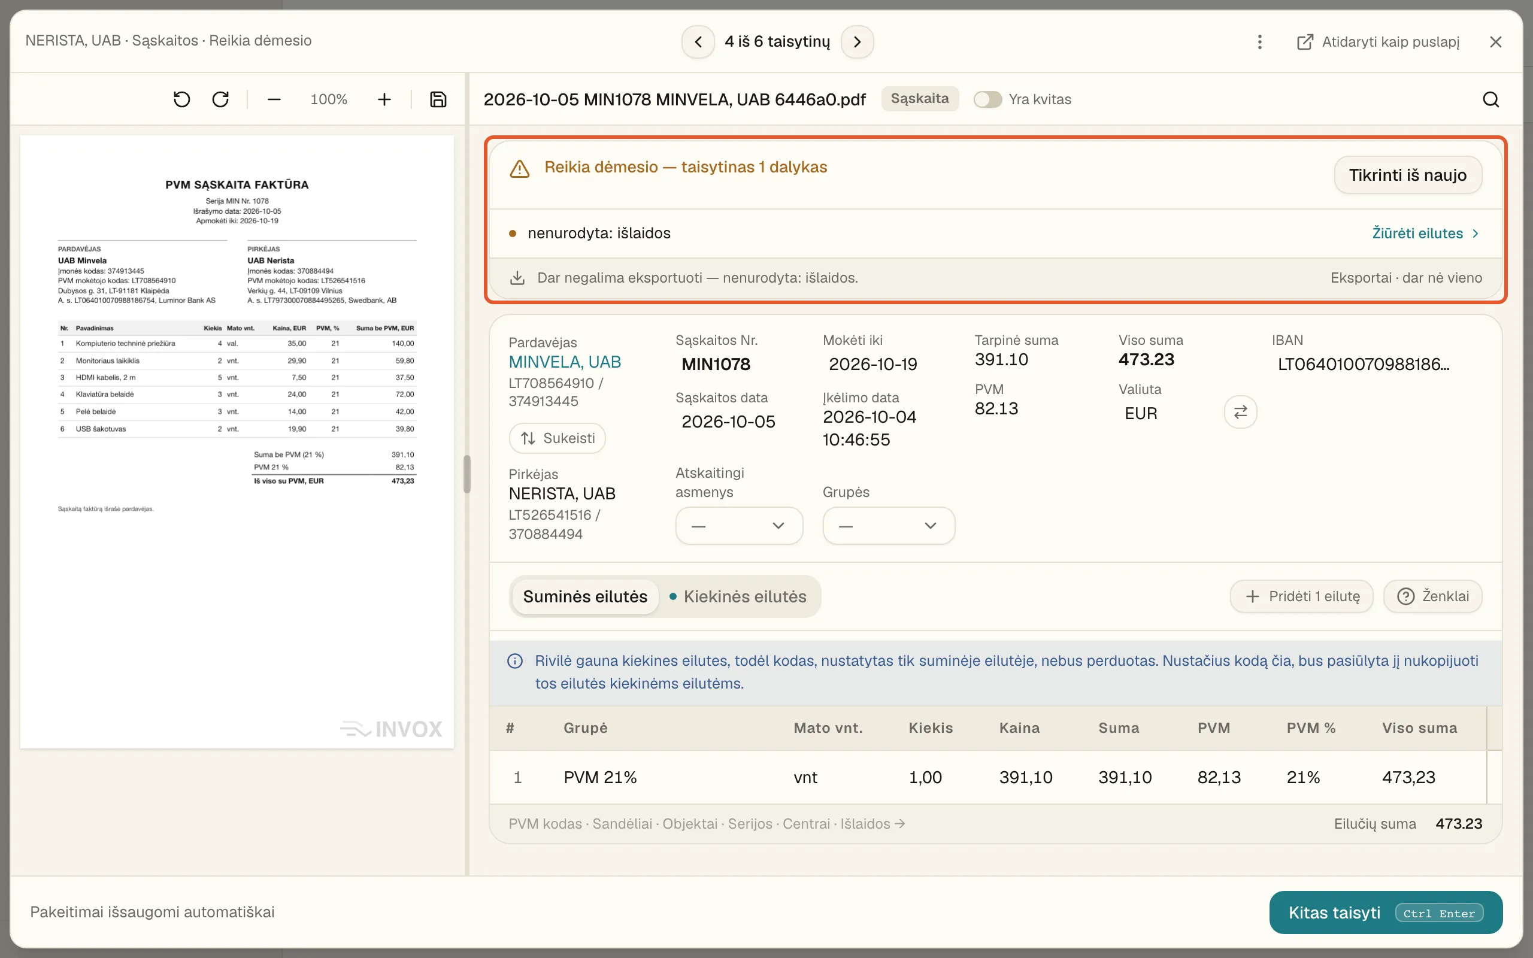Click Pridėti 1 eilutę button

(1302, 596)
